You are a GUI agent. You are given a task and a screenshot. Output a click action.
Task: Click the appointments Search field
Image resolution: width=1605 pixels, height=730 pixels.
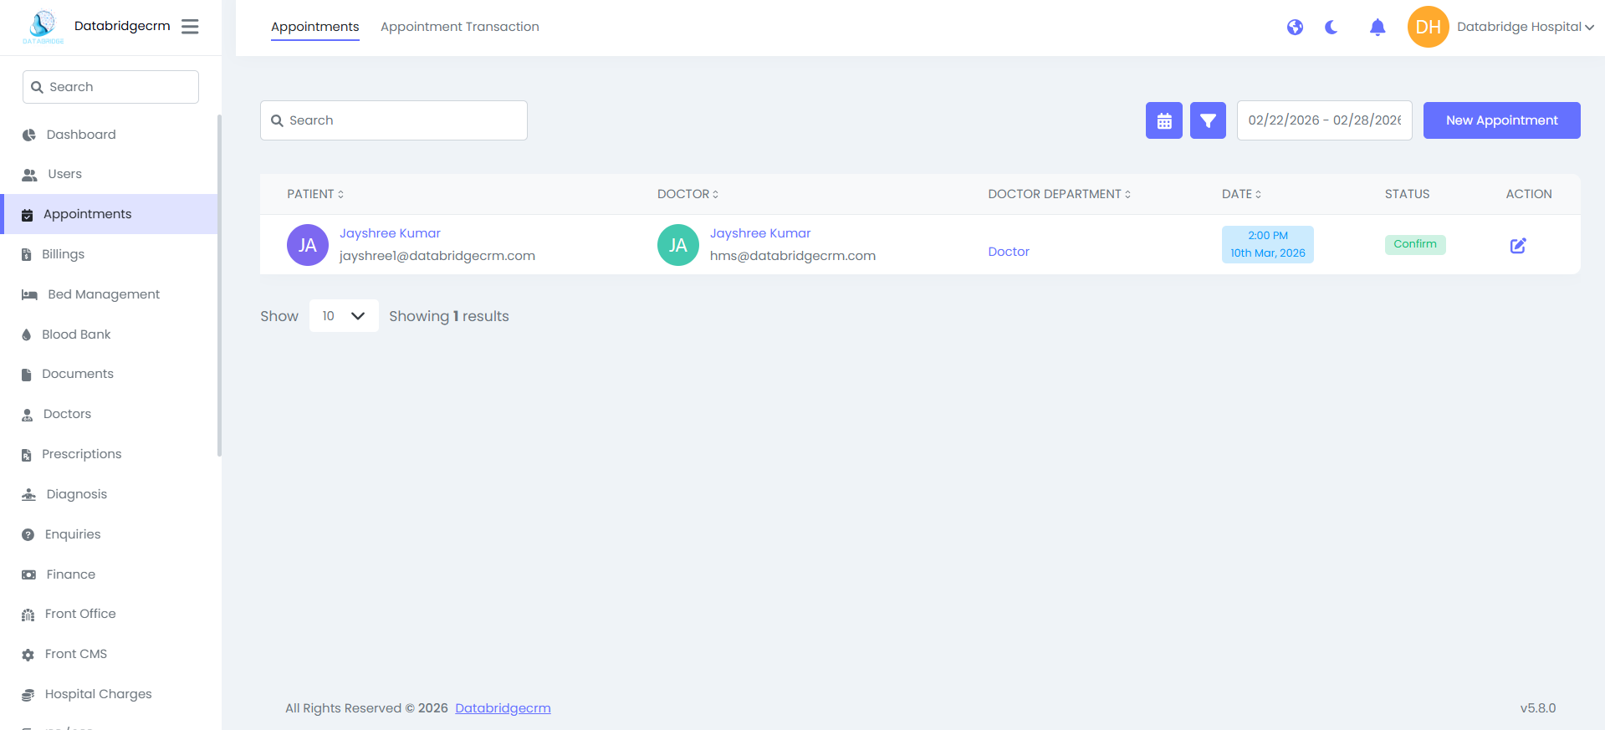(393, 120)
